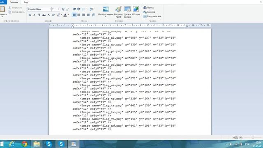The width and height of the screenshot is (263, 148).
Task: Open File Explorer from taskbar
Action: point(37,144)
